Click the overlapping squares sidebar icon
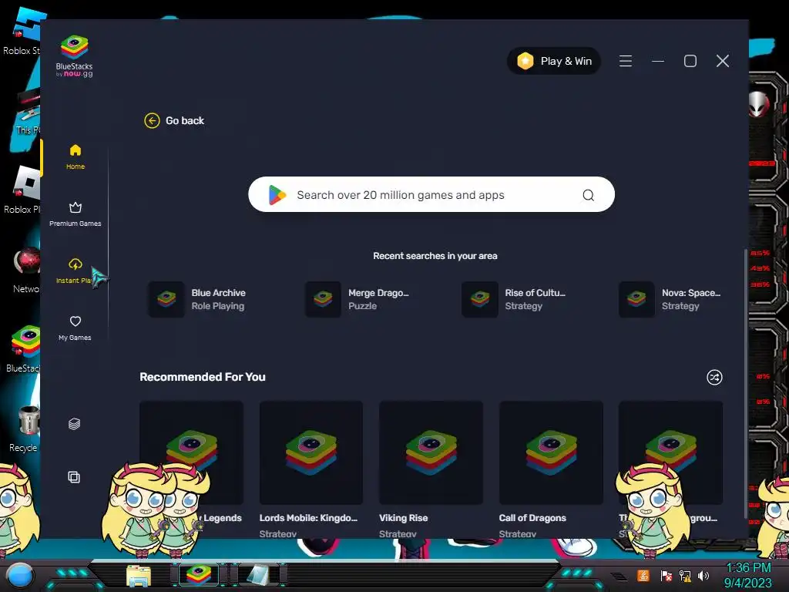The height and width of the screenshot is (592, 789). (x=74, y=476)
